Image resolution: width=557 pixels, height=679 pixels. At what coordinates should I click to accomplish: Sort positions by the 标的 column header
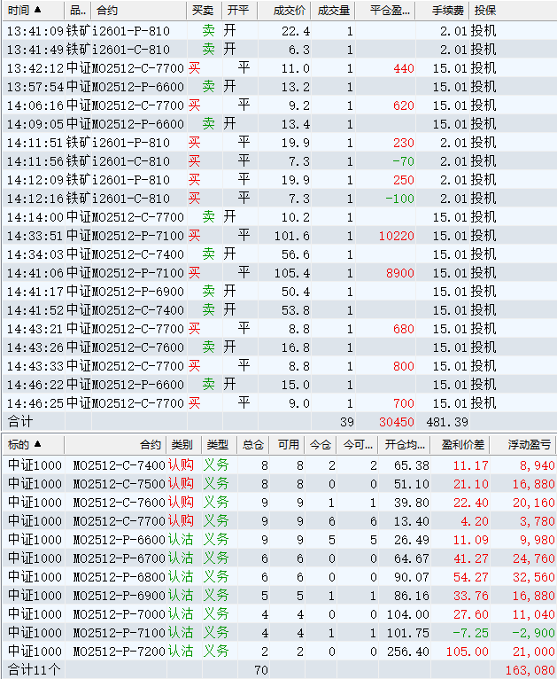[34, 444]
